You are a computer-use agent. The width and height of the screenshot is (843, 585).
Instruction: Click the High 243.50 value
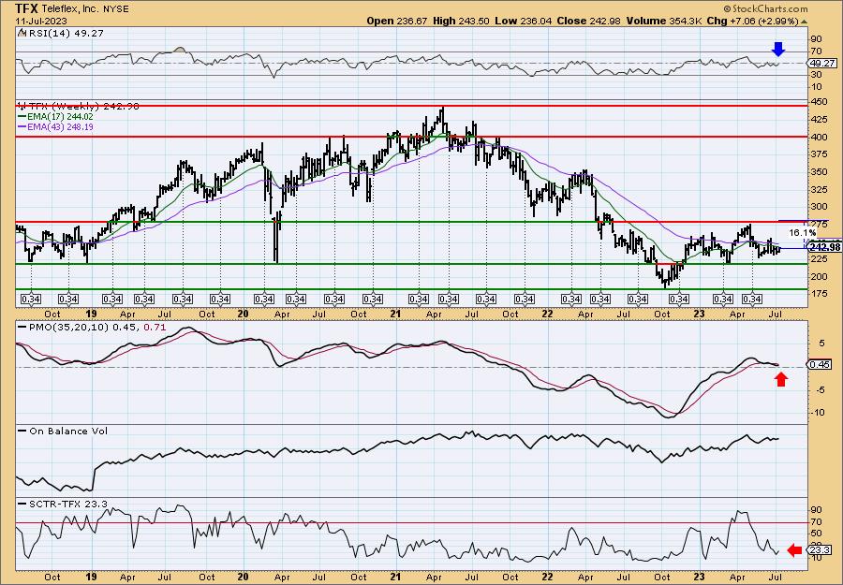[461, 21]
